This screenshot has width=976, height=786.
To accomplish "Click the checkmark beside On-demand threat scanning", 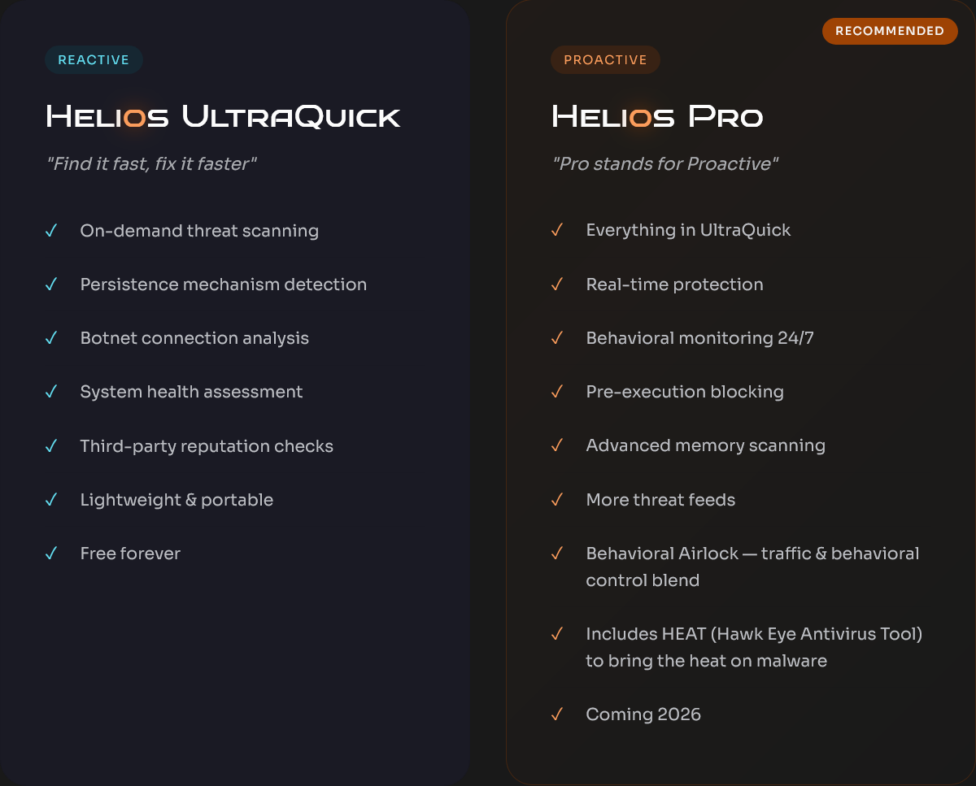I will click(x=51, y=231).
